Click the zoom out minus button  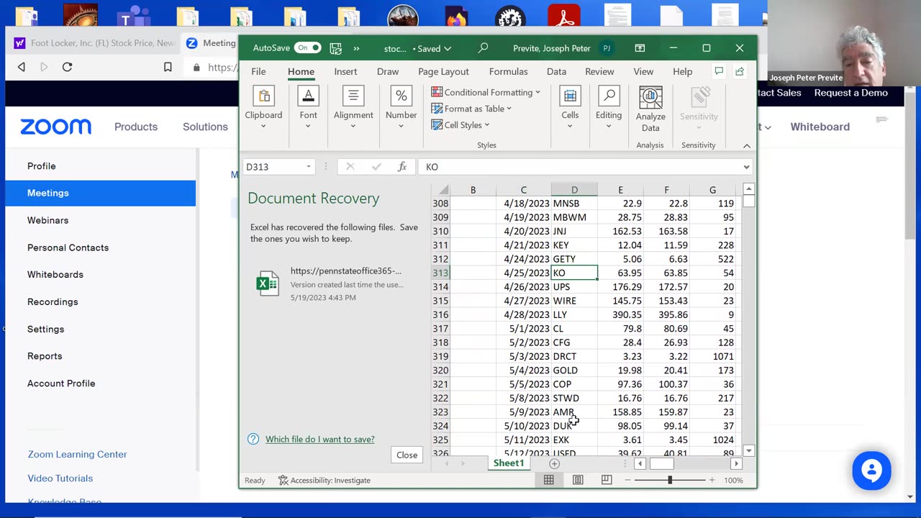[628, 480]
